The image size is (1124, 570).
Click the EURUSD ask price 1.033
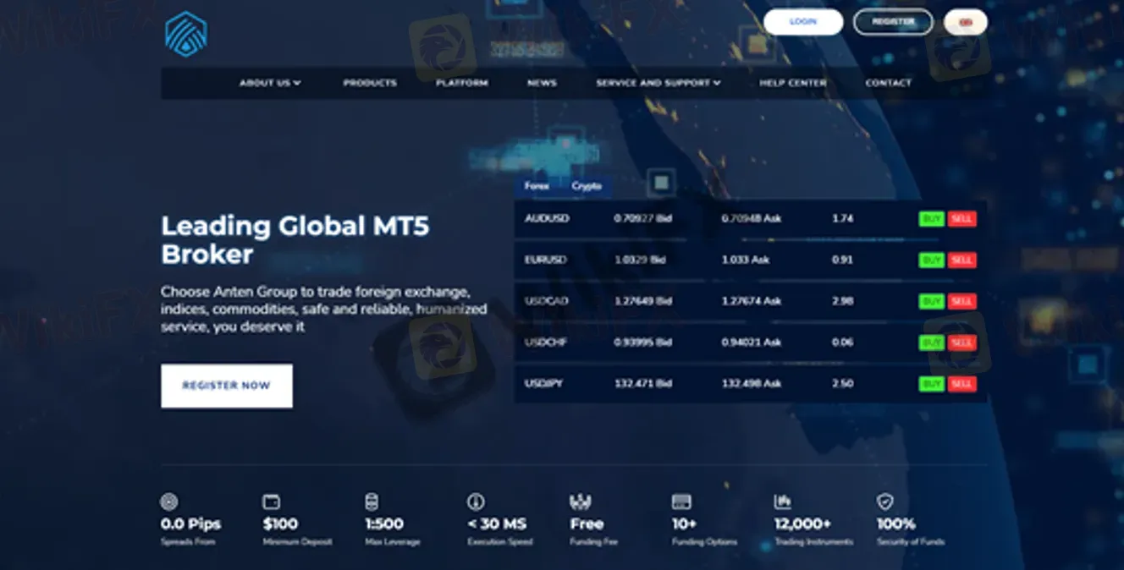click(746, 260)
